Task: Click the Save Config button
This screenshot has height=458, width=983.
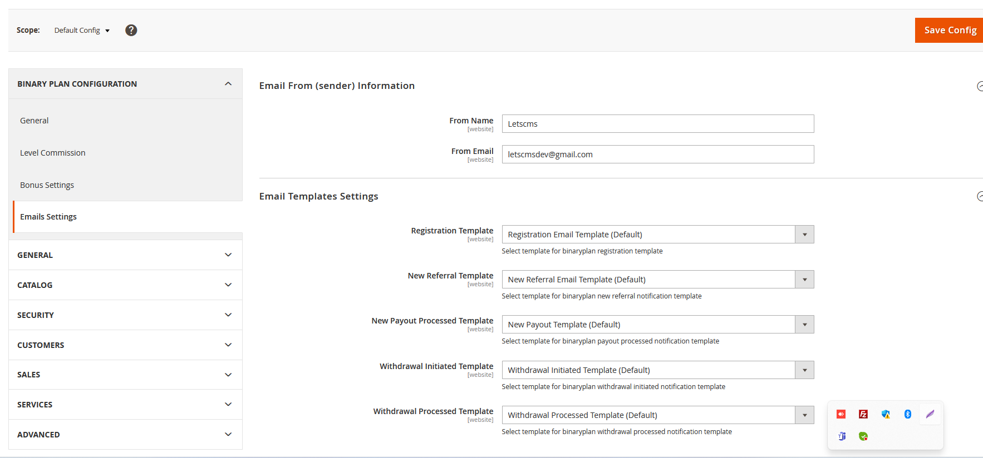Action: pos(950,31)
